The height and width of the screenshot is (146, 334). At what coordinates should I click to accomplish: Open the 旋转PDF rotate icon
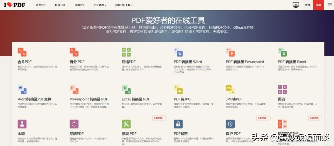[74, 124]
